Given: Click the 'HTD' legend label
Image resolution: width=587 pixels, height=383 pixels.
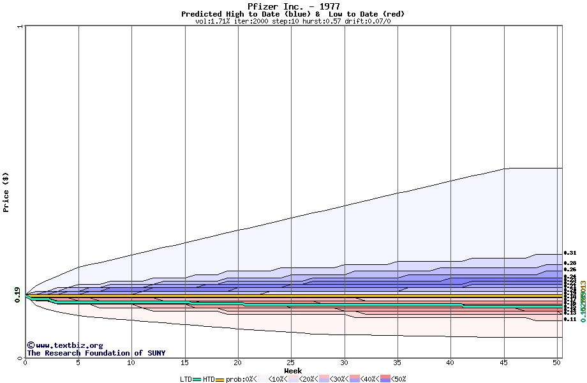Looking at the screenshot, I should 209,379.
